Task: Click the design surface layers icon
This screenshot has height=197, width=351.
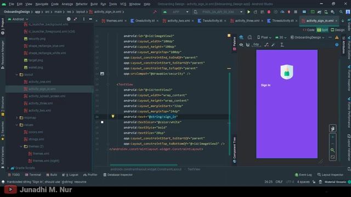Action: click(241, 37)
